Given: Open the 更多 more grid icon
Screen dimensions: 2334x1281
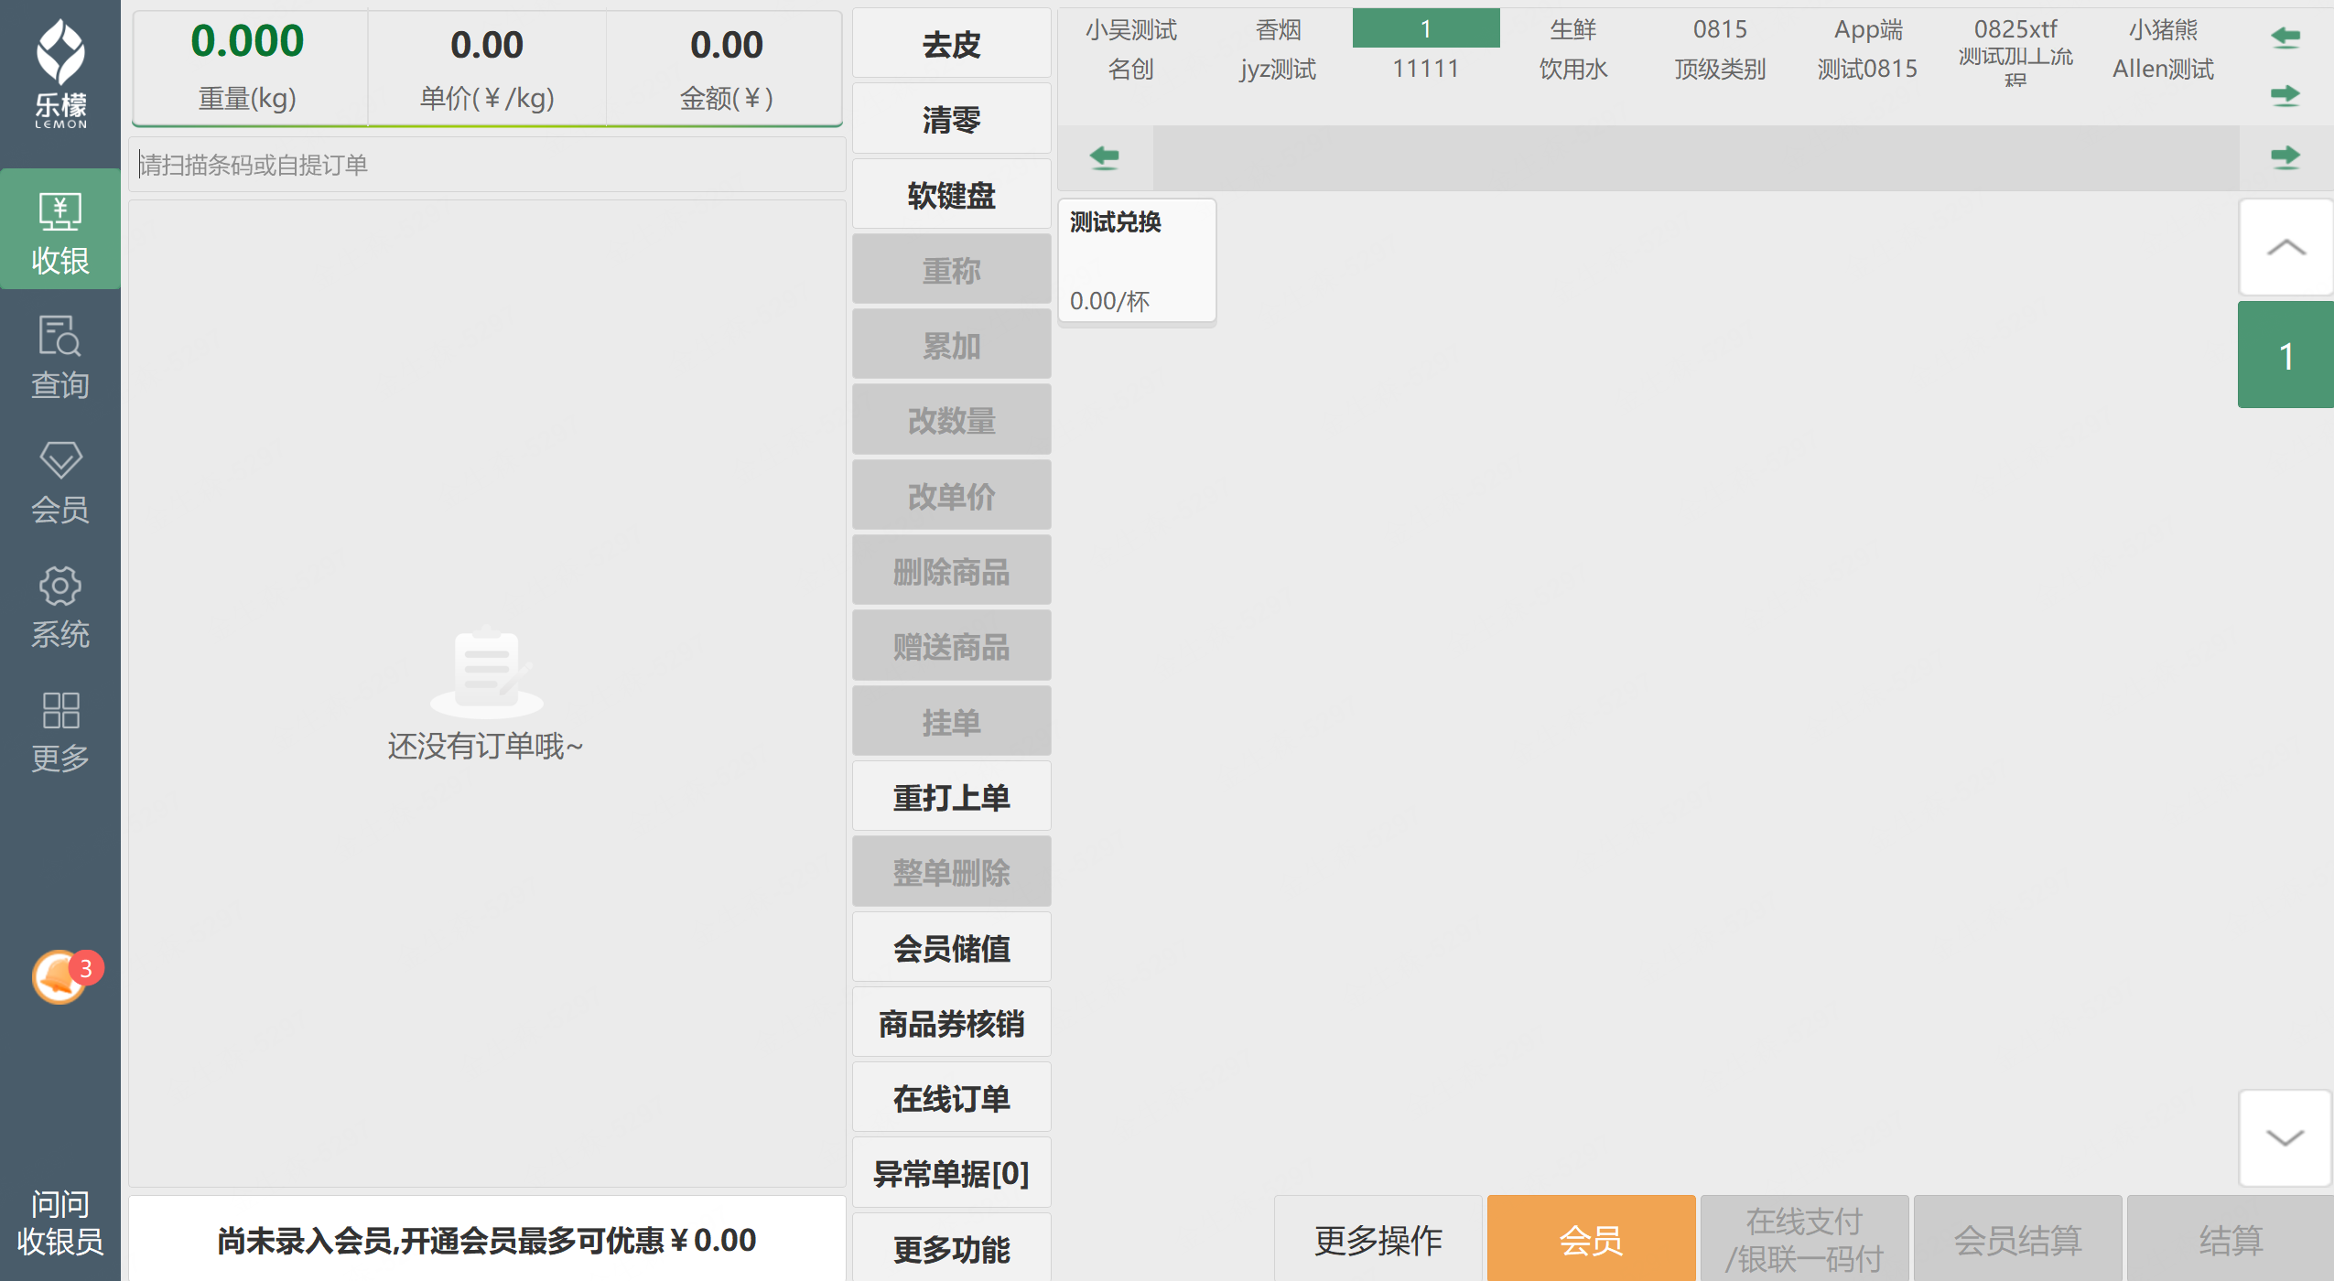Looking at the screenshot, I should pyautogui.click(x=60, y=730).
